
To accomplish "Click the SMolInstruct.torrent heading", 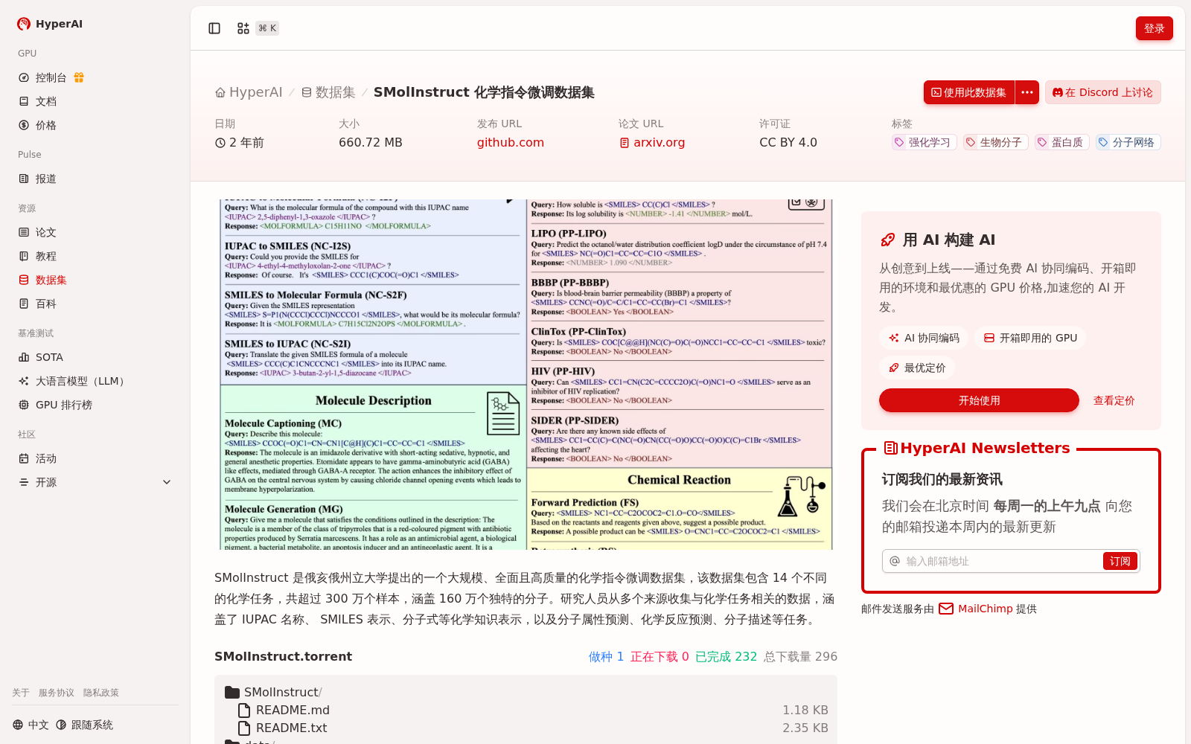I will tap(283, 656).
